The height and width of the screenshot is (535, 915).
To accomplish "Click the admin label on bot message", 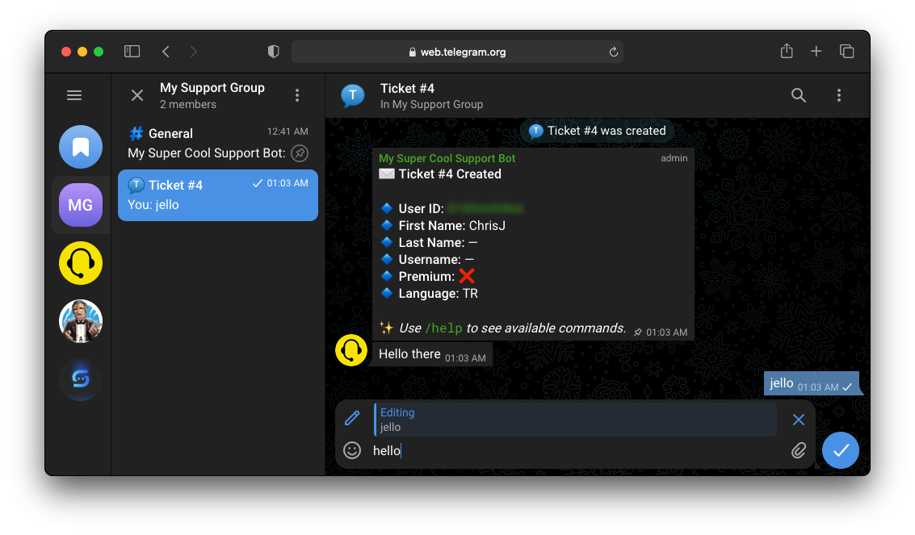I will tap(674, 158).
